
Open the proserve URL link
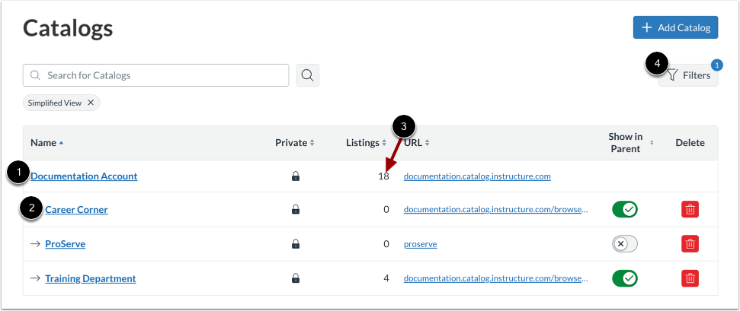(421, 244)
